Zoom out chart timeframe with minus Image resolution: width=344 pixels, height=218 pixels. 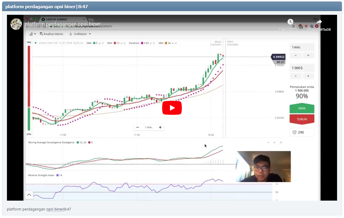click(x=138, y=127)
